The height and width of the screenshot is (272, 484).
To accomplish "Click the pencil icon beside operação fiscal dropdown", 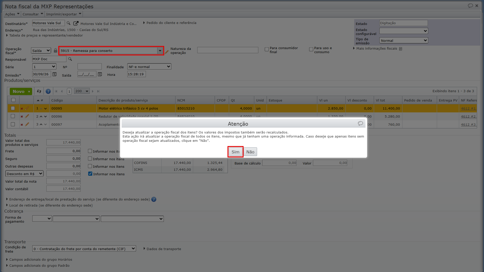I will (167, 52).
